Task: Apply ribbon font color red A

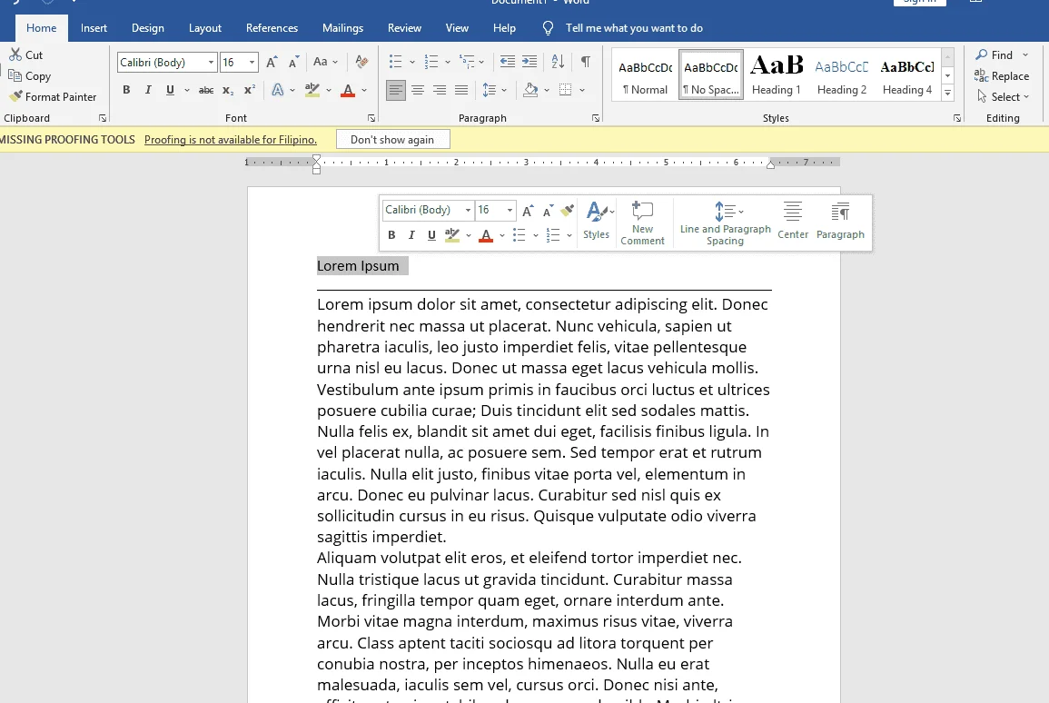Action: [x=348, y=90]
